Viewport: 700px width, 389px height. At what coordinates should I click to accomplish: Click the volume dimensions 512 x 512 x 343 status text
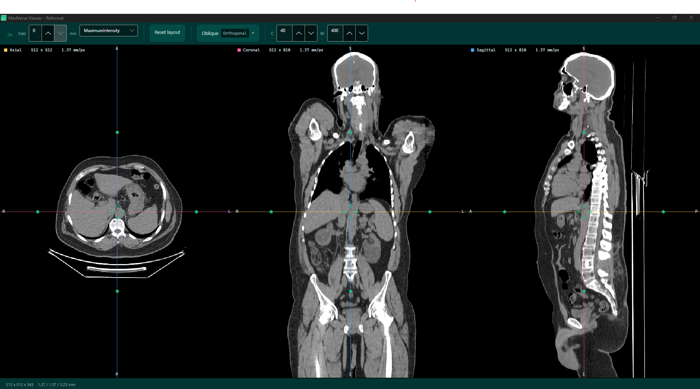[x=20, y=385]
